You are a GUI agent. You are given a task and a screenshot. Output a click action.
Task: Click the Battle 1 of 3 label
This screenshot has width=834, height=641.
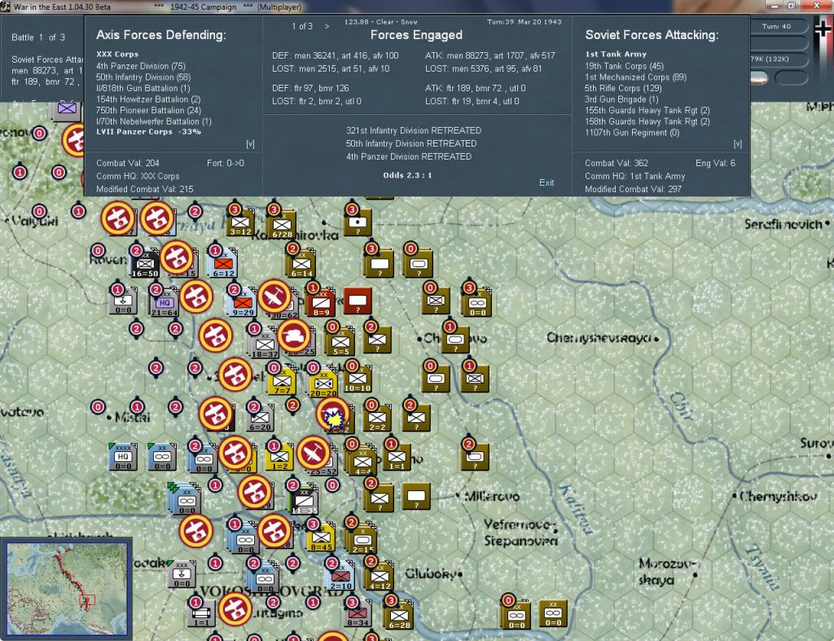pyautogui.click(x=38, y=37)
